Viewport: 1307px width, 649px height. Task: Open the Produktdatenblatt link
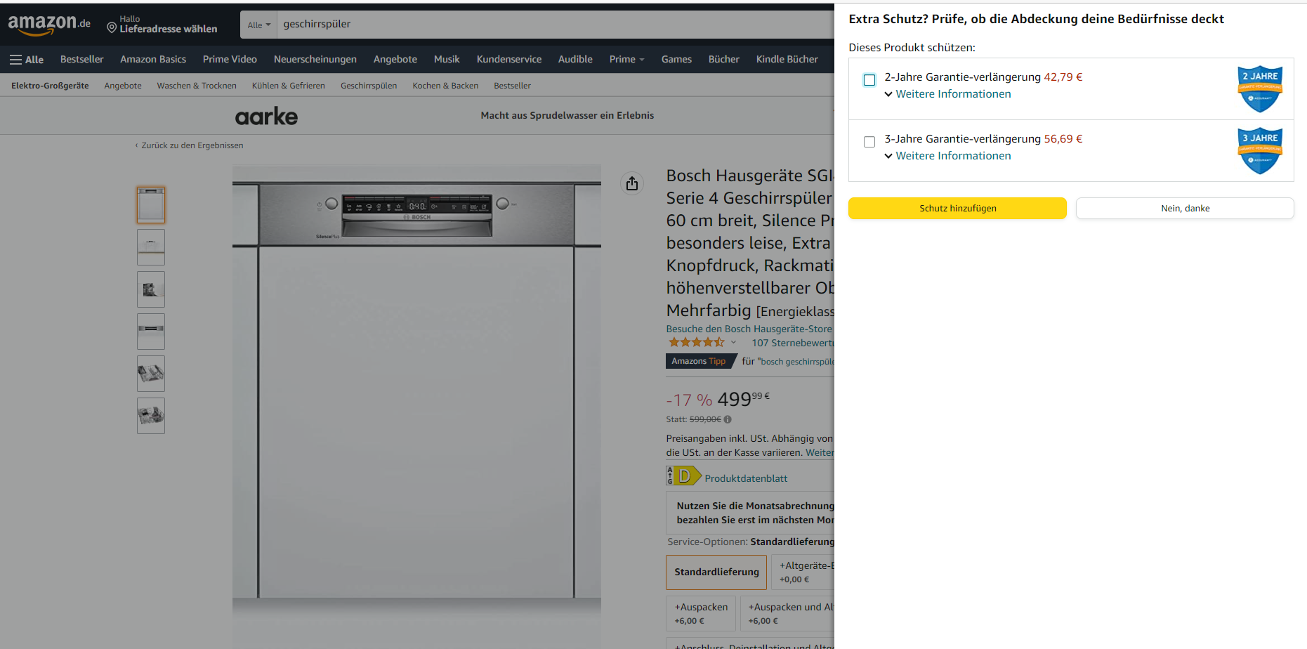[746, 478]
